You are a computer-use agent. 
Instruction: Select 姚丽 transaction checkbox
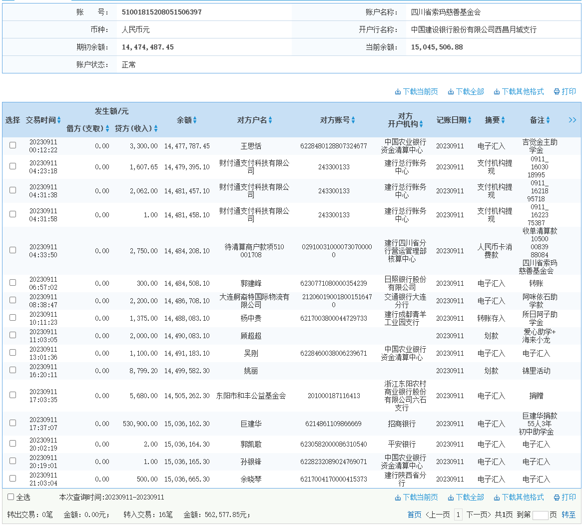[12, 370]
